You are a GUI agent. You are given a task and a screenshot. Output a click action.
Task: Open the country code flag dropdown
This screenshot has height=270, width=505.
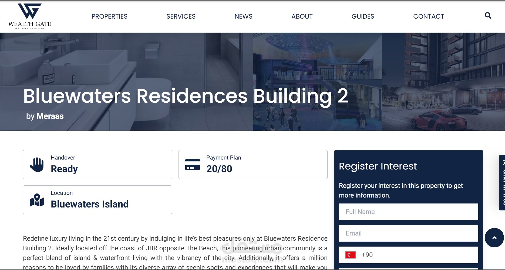[352, 255]
